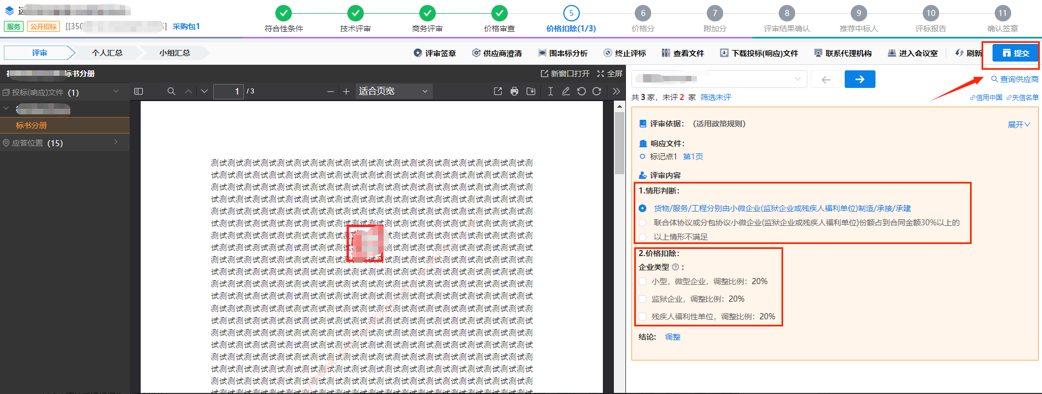Activate the pen annotation tool
The height and width of the screenshot is (394, 1042).
point(566,91)
